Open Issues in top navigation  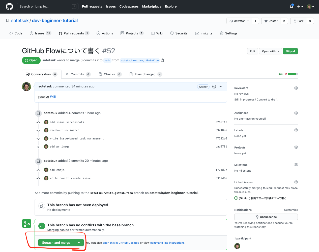pos(111,7)
